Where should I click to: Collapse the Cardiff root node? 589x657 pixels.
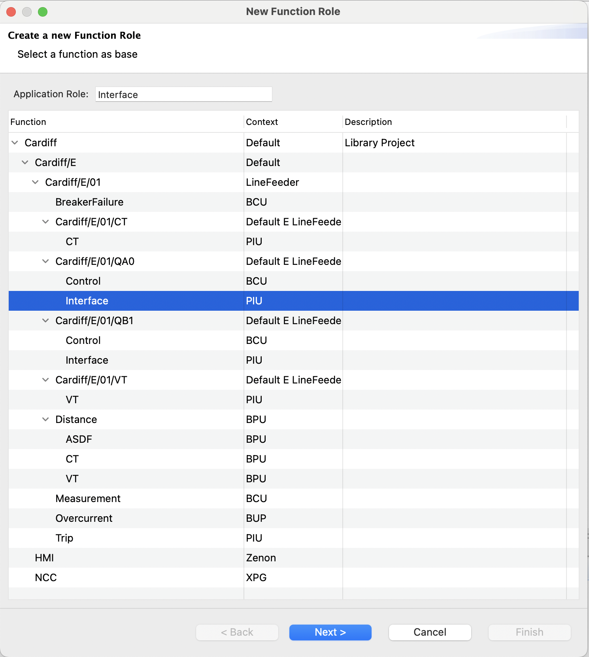tap(15, 143)
